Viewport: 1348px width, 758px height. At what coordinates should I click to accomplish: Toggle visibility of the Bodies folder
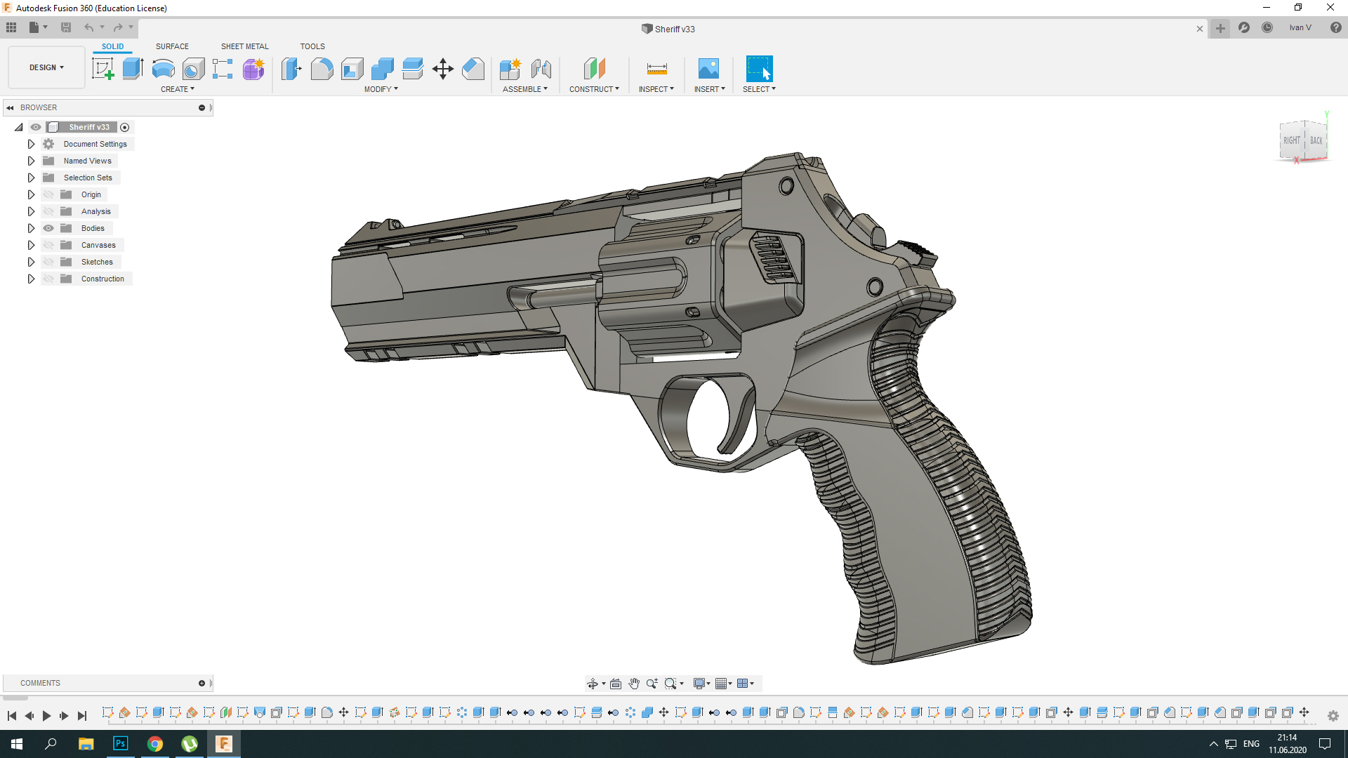tap(48, 228)
